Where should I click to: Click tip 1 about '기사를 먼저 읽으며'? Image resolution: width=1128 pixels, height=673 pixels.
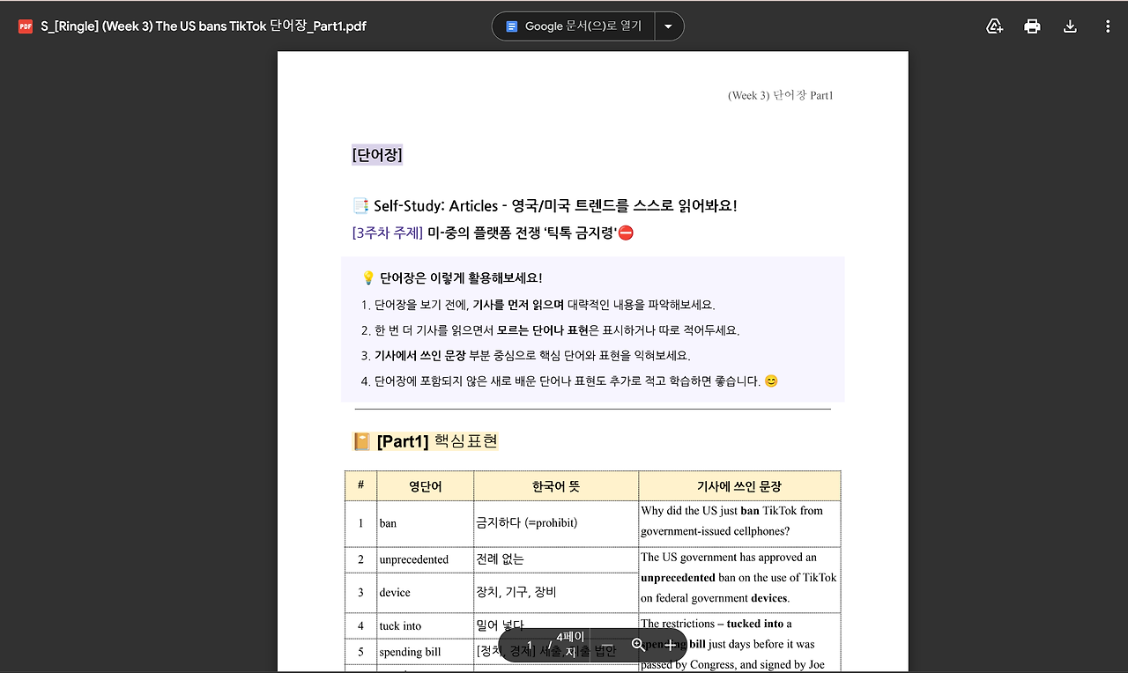pyautogui.click(x=538, y=305)
